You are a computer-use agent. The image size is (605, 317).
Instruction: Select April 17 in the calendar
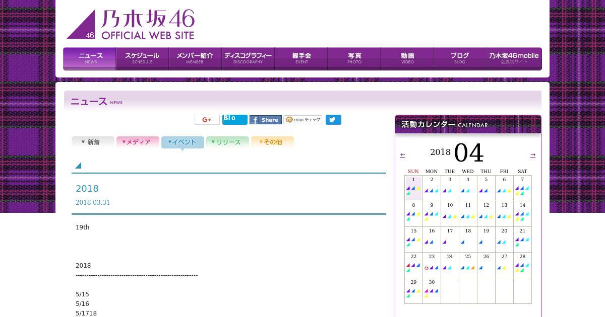pos(450,239)
